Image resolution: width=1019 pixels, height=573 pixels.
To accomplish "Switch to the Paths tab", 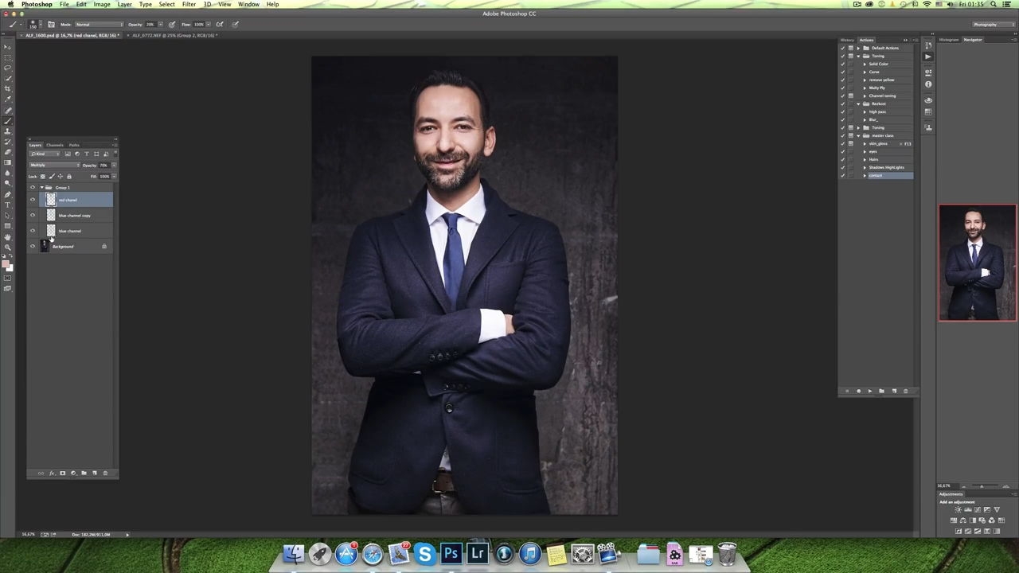I will point(74,145).
